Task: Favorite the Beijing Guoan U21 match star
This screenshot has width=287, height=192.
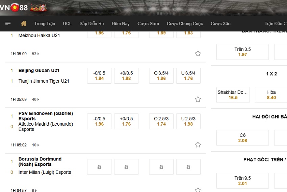Action: tap(198, 99)
